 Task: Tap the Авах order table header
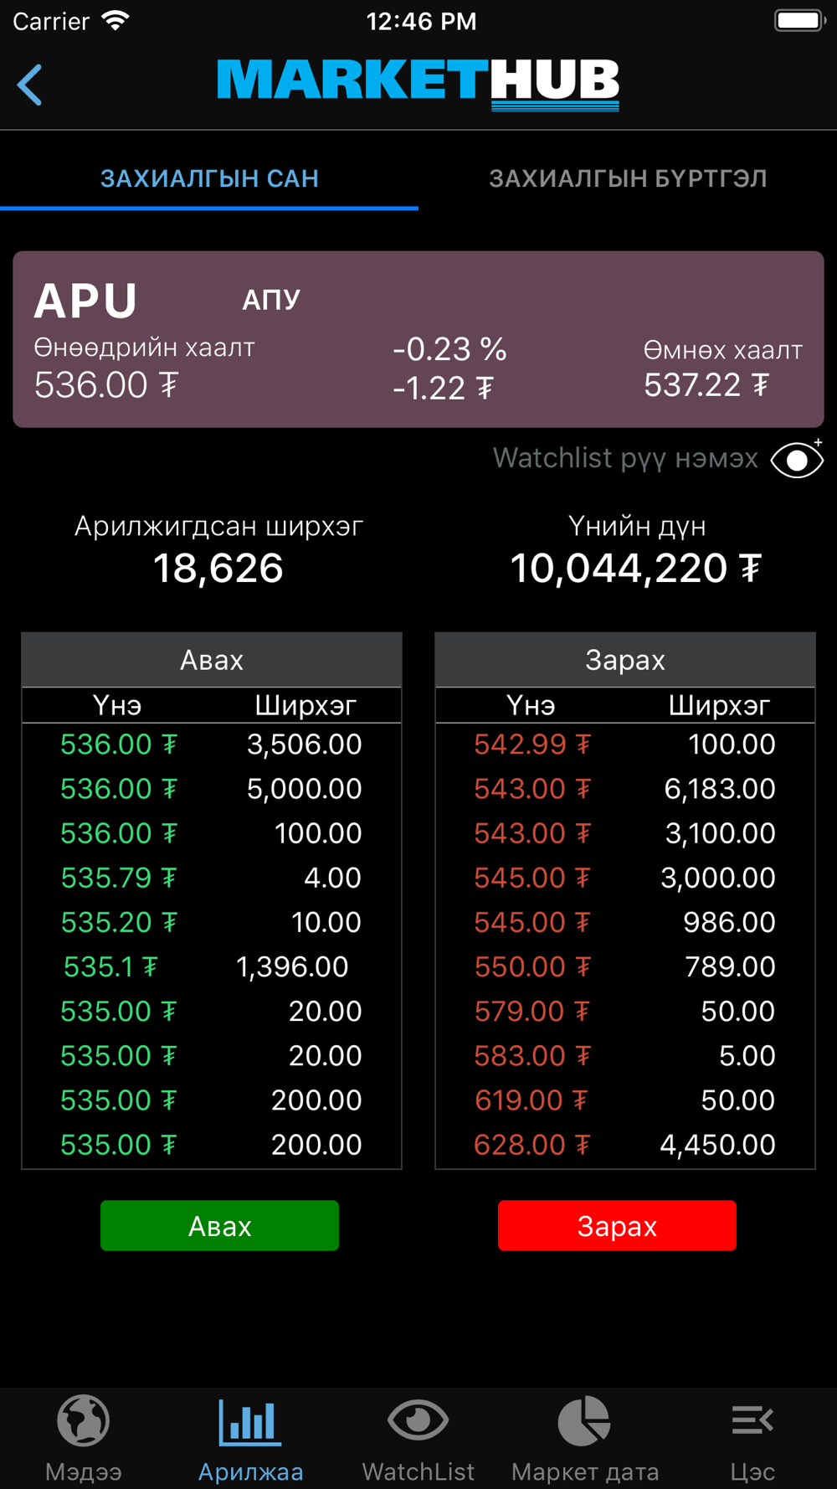coord(212,660)
